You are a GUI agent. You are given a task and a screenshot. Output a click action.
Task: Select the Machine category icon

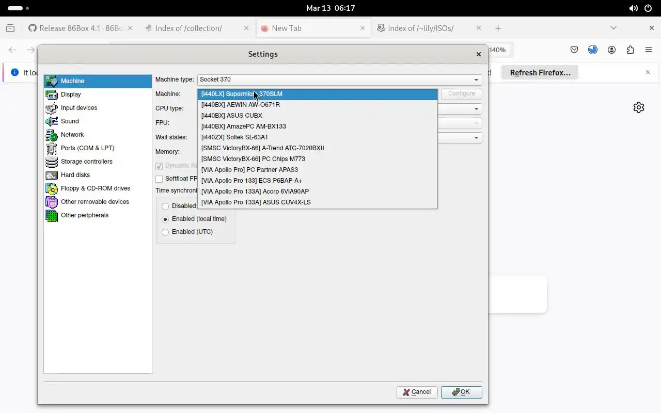(x=52, y=81)
